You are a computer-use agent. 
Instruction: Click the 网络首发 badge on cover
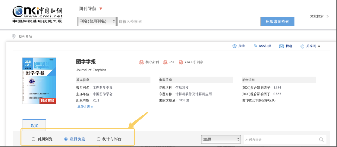click(47, 100)
